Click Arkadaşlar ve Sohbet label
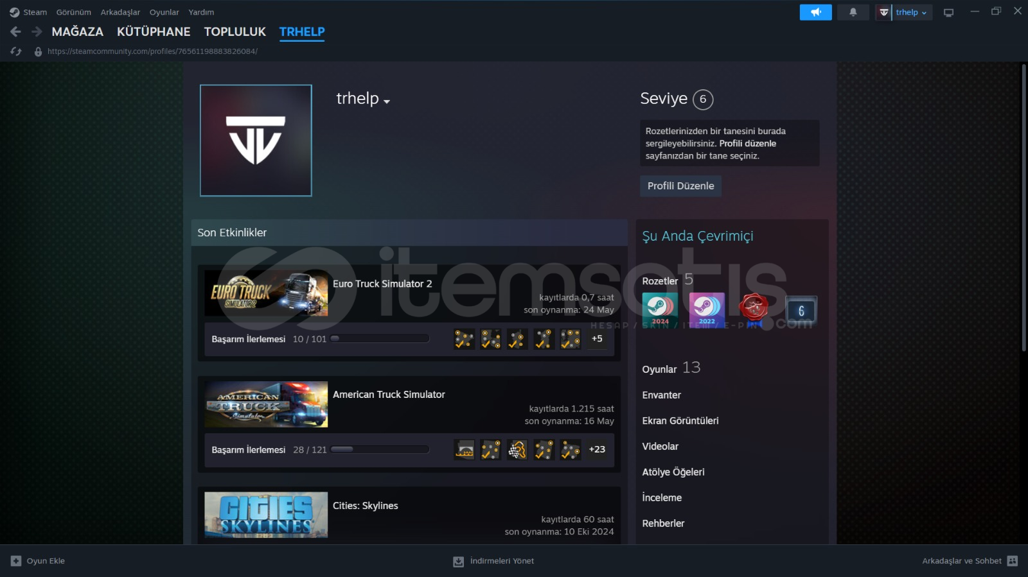 (962, 561)
